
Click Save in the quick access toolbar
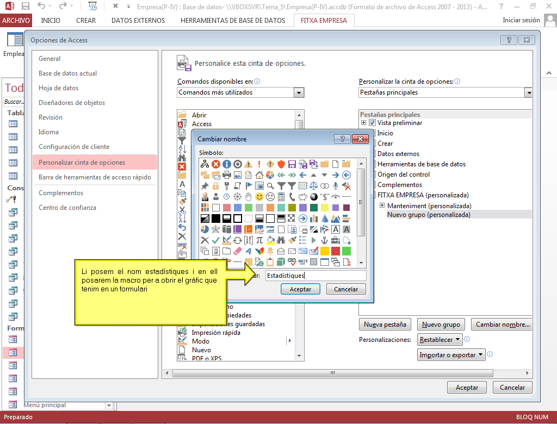point(25,6)
